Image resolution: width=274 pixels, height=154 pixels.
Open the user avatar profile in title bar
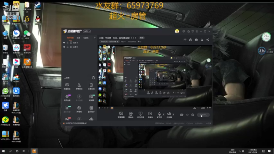click(x=177, y=31)
